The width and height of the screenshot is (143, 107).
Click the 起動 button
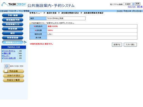click(138, 4)
